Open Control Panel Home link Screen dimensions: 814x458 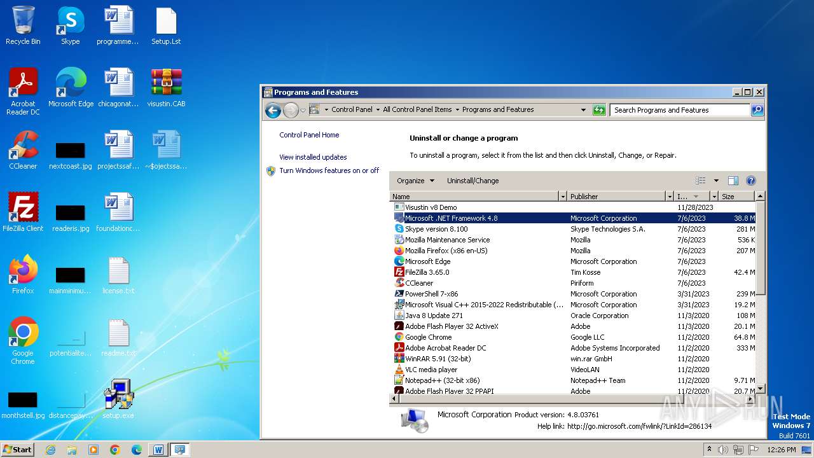[309, 135]
